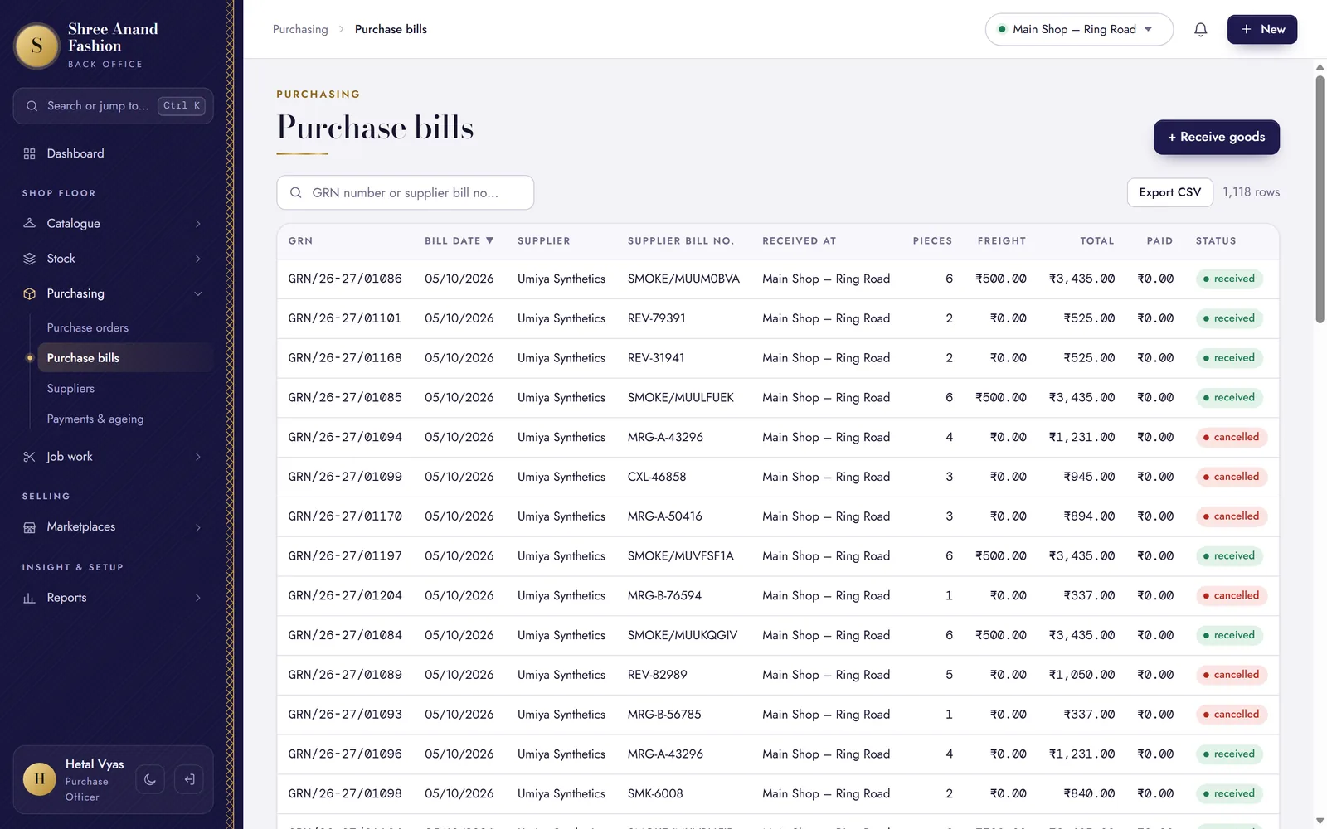Expand the Catalogue section chevron
This screenshot has height=829, width=1327.
[x=198, y=224]
